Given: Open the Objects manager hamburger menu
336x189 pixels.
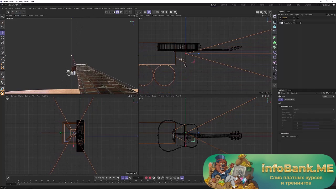Looking at the screenshot, I should click(x=280, y=15).
